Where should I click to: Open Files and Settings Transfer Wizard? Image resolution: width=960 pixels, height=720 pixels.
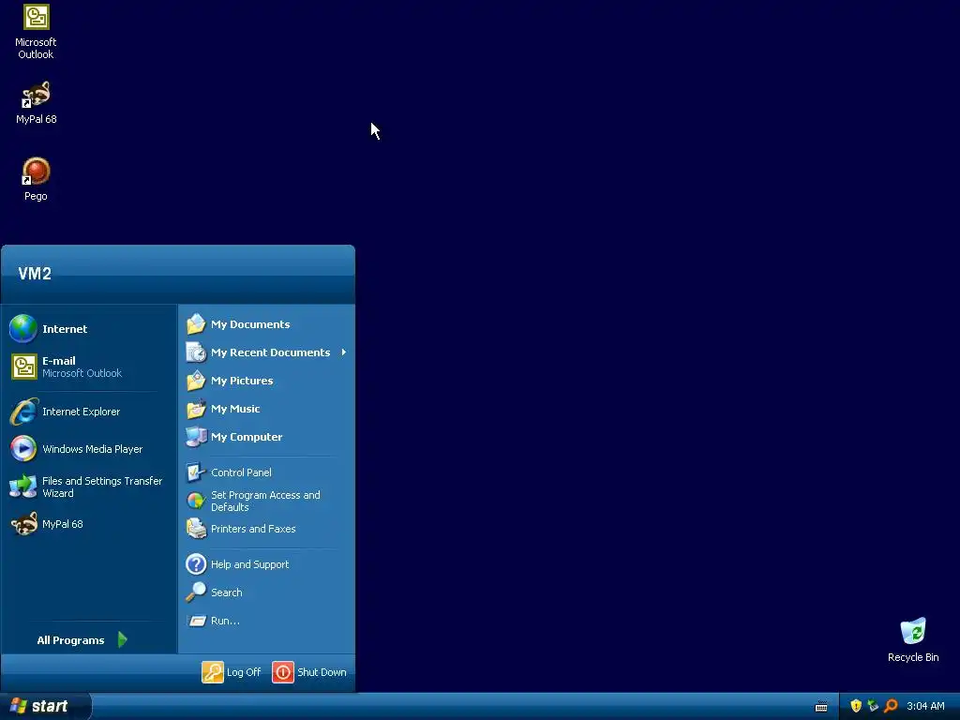89,487
